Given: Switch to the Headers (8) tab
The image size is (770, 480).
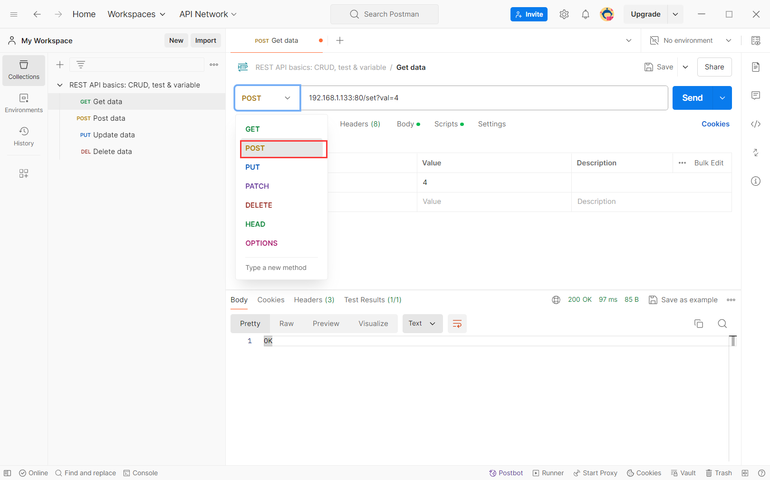Looking at the screenshot, I should pos(360,124).
